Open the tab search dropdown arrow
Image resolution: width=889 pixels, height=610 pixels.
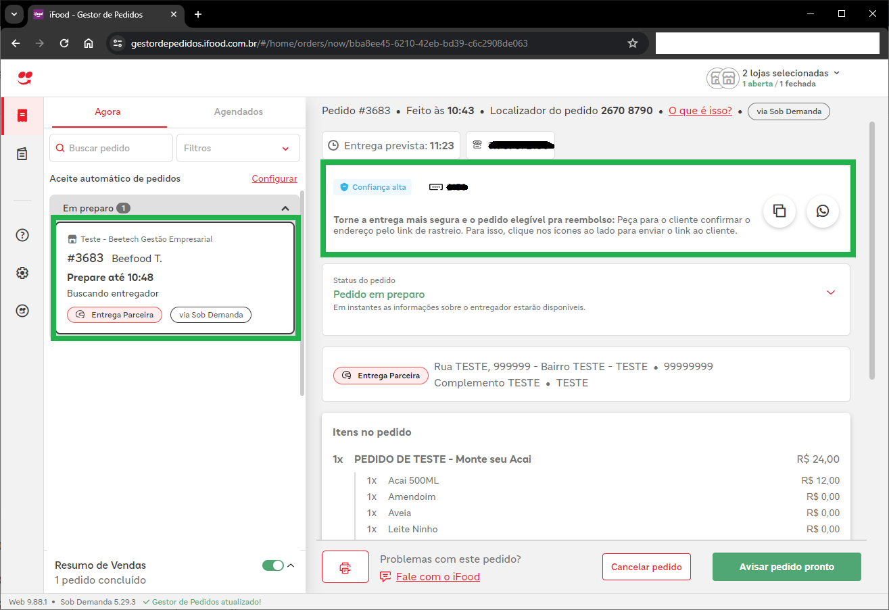pos(13,14)
